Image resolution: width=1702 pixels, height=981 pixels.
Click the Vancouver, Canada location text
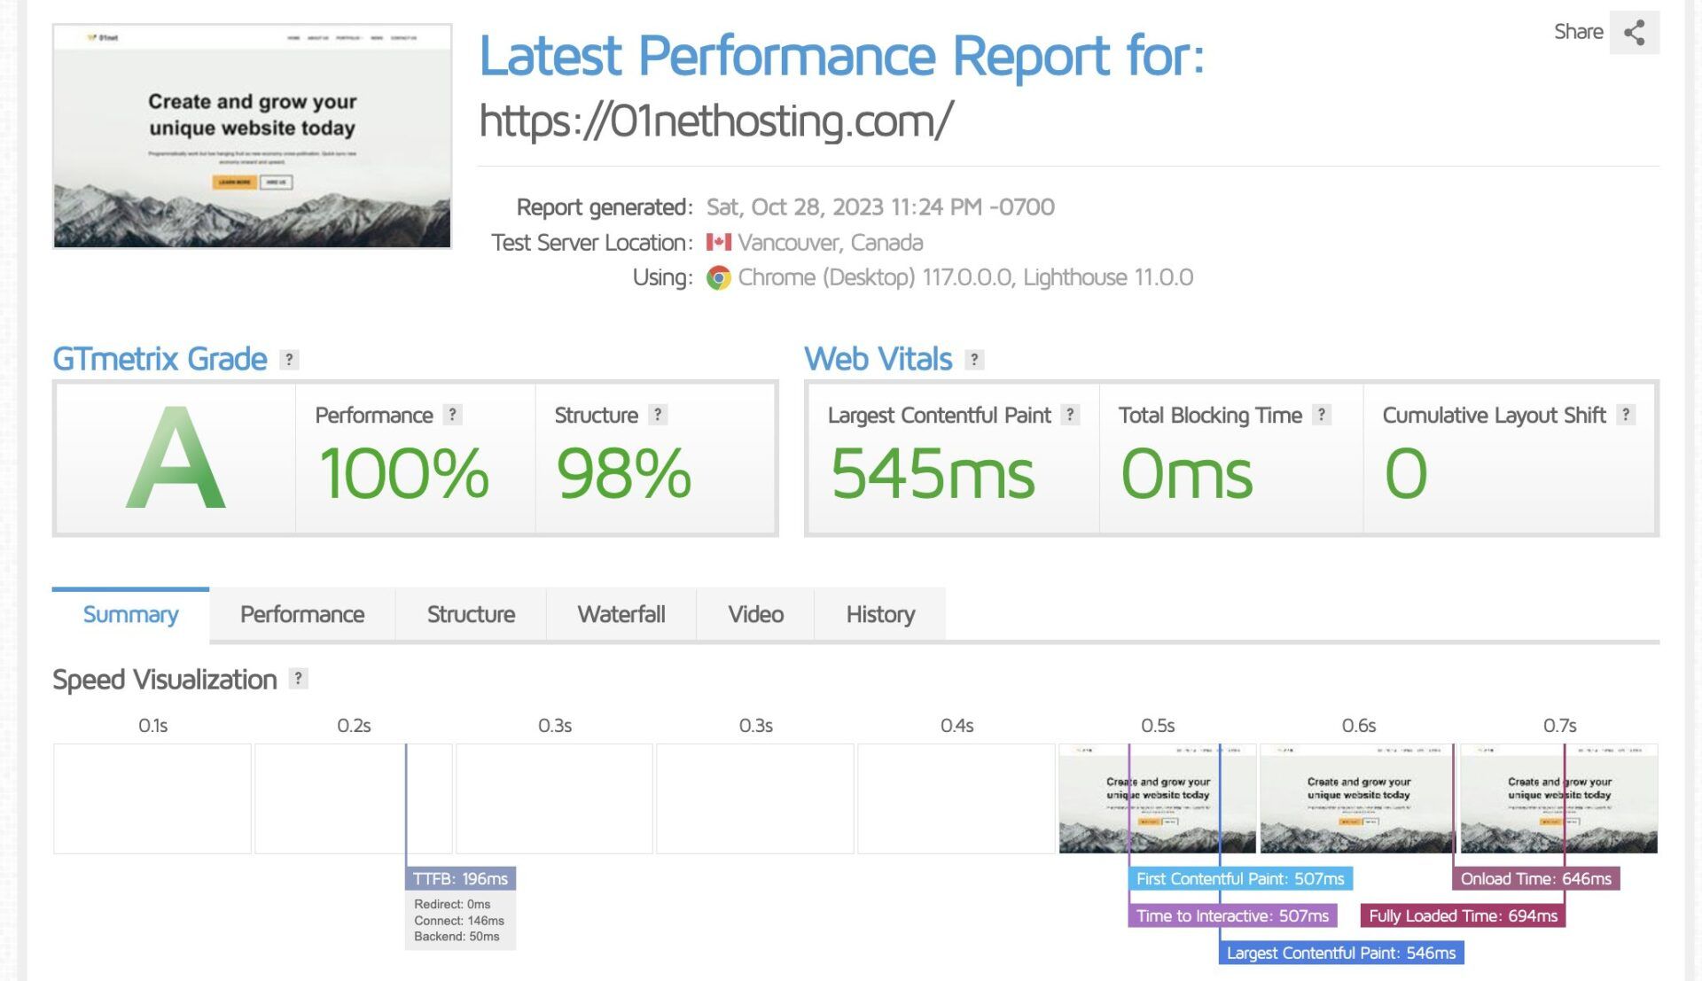[831, 243]
